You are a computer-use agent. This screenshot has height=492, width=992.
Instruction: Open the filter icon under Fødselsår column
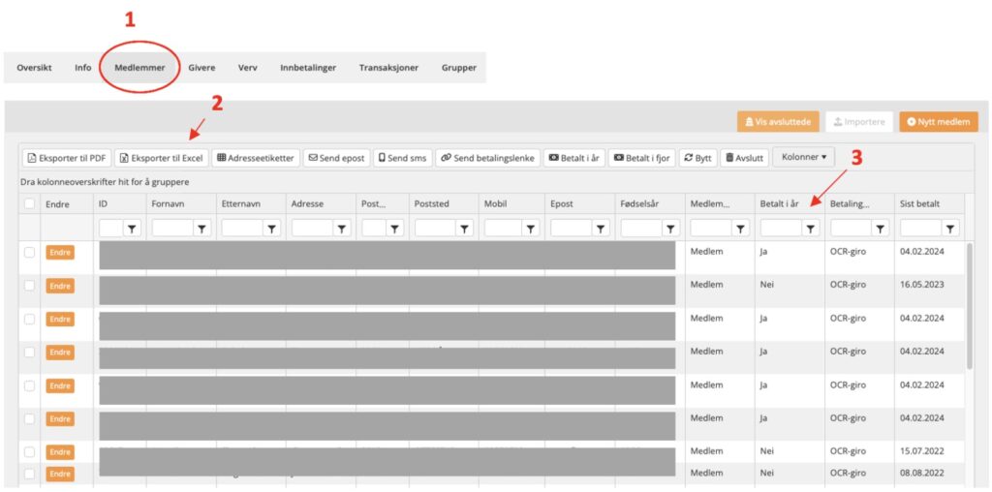click(x=670, y=229)
